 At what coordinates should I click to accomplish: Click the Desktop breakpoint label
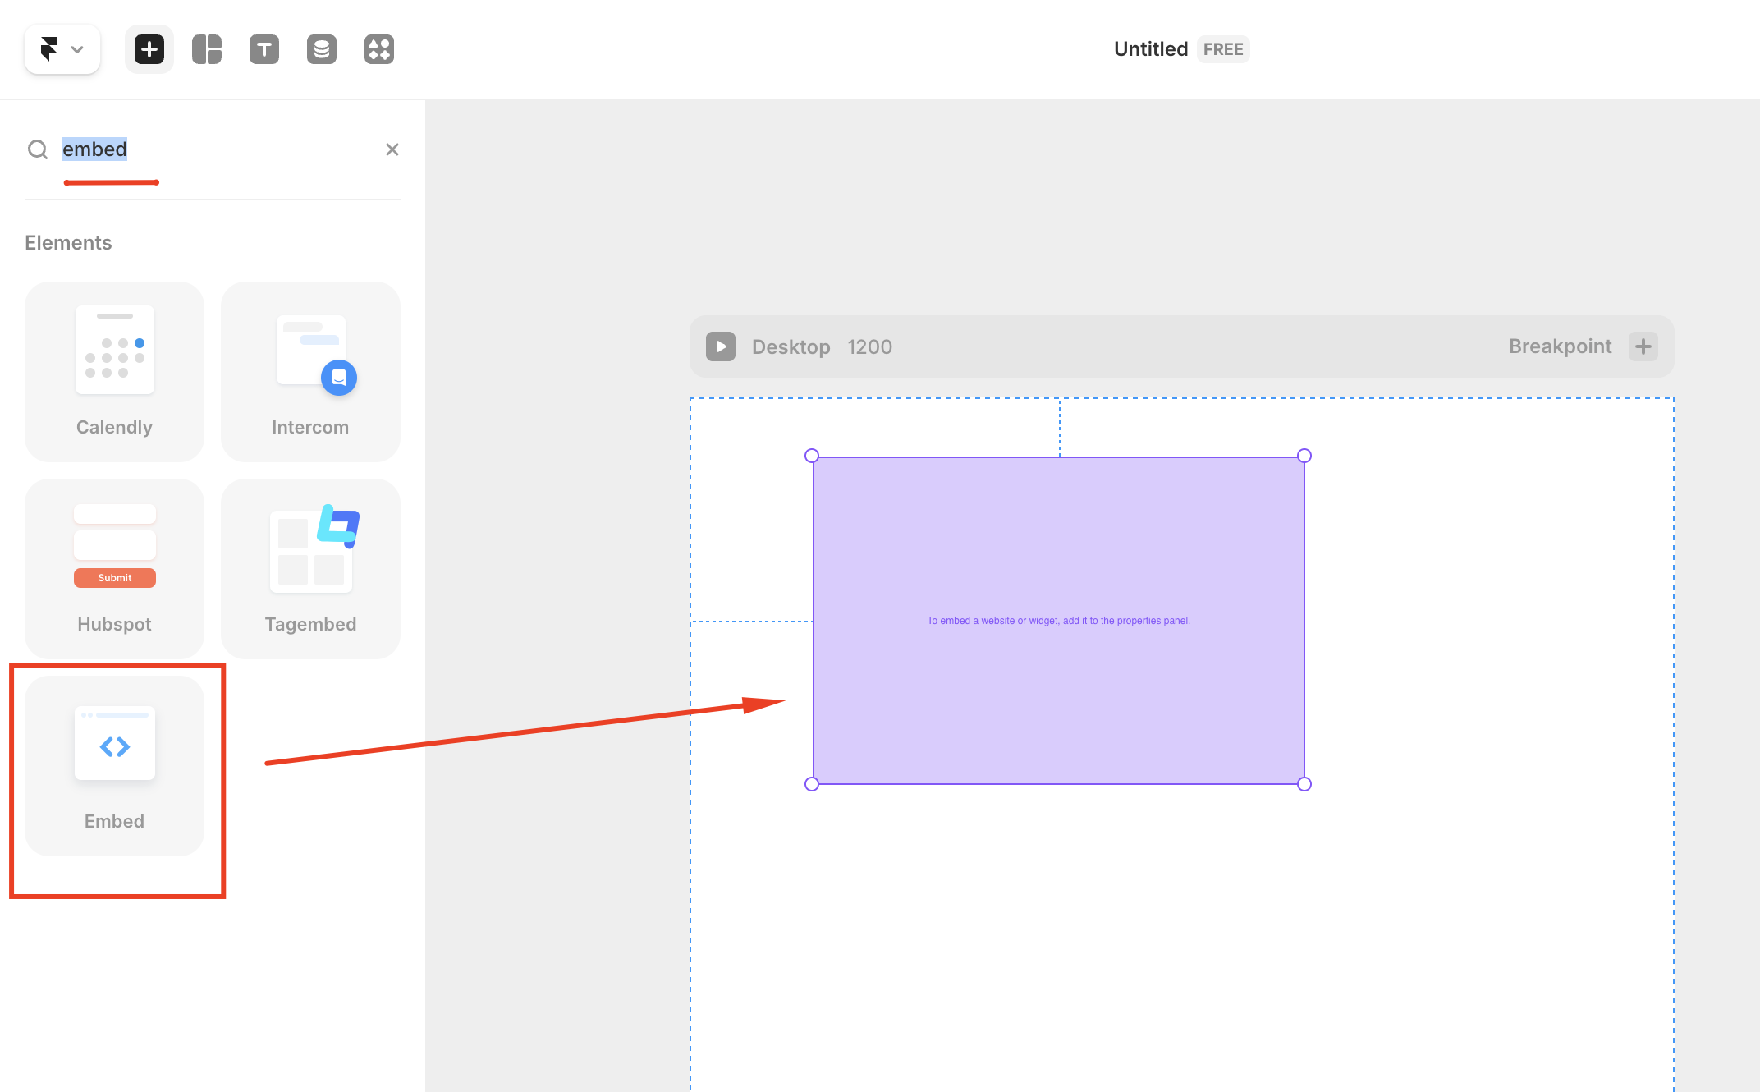click(791, 346)
